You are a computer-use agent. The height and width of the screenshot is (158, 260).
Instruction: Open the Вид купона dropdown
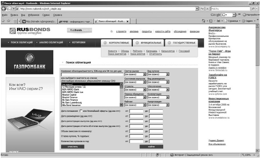158,74
